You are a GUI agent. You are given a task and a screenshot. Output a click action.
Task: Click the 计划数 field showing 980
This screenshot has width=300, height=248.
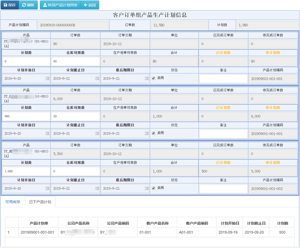pyautogui.click(x=26, y=116)
